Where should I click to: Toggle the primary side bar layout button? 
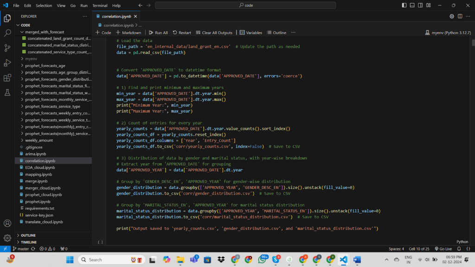tap(404, 5)
